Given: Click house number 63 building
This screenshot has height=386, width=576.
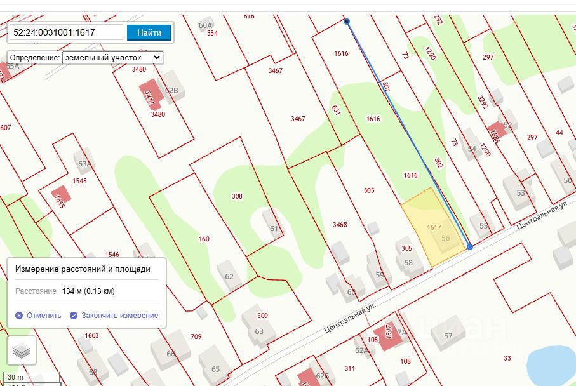Looking at the screenshot, I should coord(258,327).
